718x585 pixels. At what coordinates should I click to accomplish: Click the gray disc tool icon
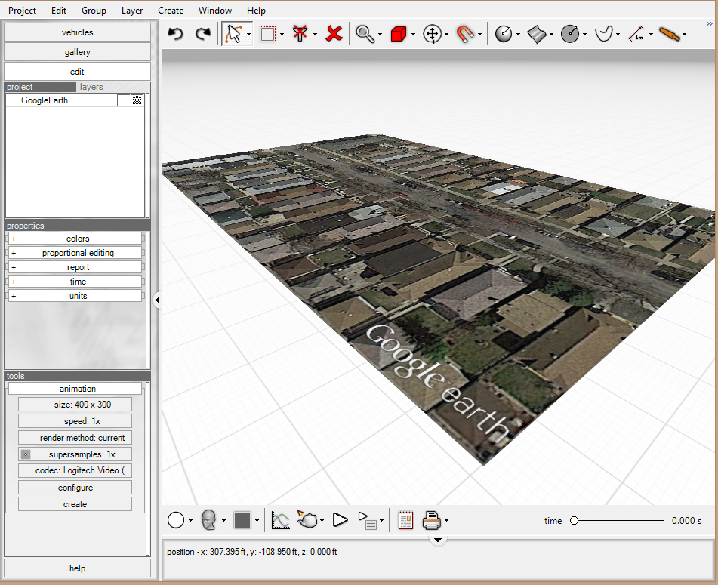570,34
